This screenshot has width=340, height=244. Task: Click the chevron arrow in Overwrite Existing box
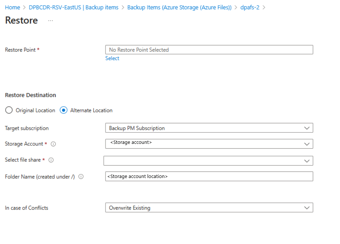pyautogui.click(x=307, y=208)
